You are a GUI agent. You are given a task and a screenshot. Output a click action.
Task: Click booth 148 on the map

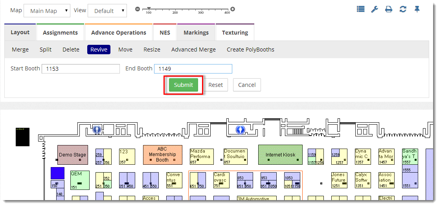click(x=60, y=192)
